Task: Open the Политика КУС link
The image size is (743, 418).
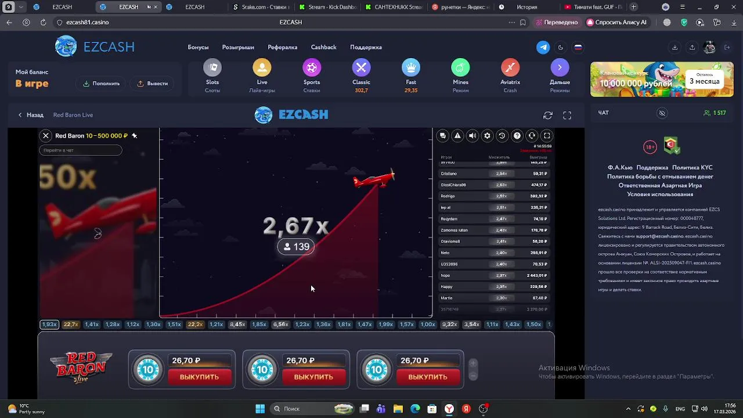Action: pos(692,167)
